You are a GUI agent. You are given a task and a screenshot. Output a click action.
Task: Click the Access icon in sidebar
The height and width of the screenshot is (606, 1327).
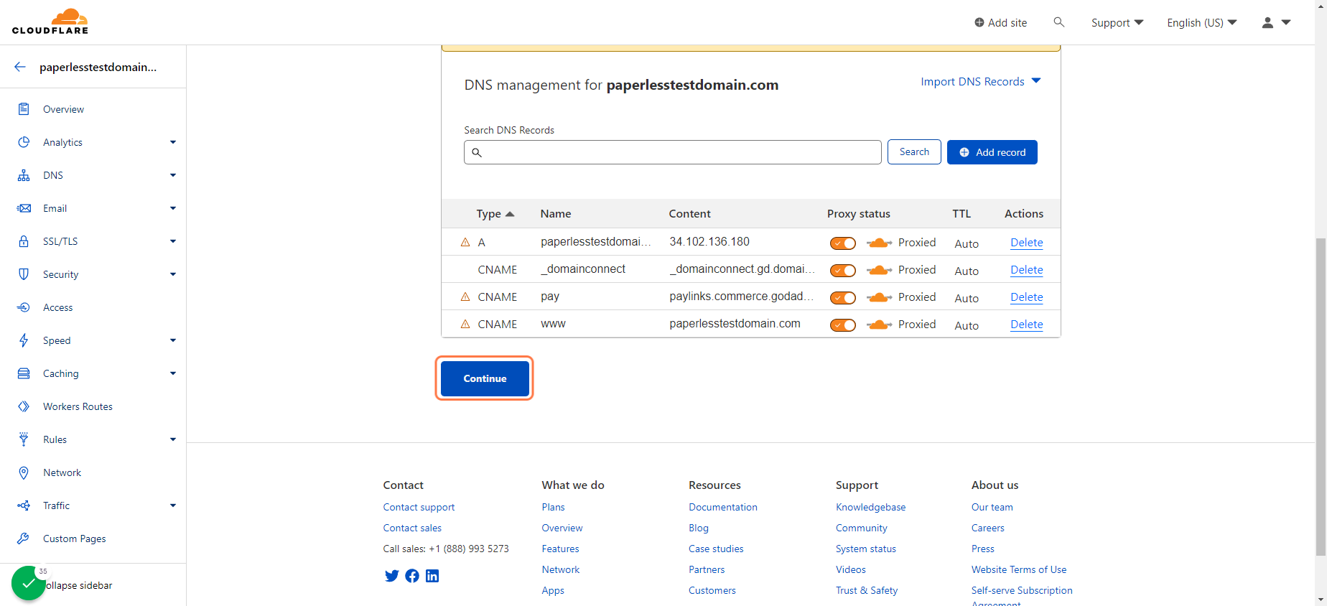click(24, 307)
